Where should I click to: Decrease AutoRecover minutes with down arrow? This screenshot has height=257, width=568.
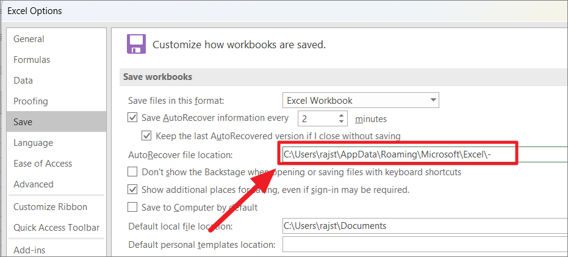341,122
